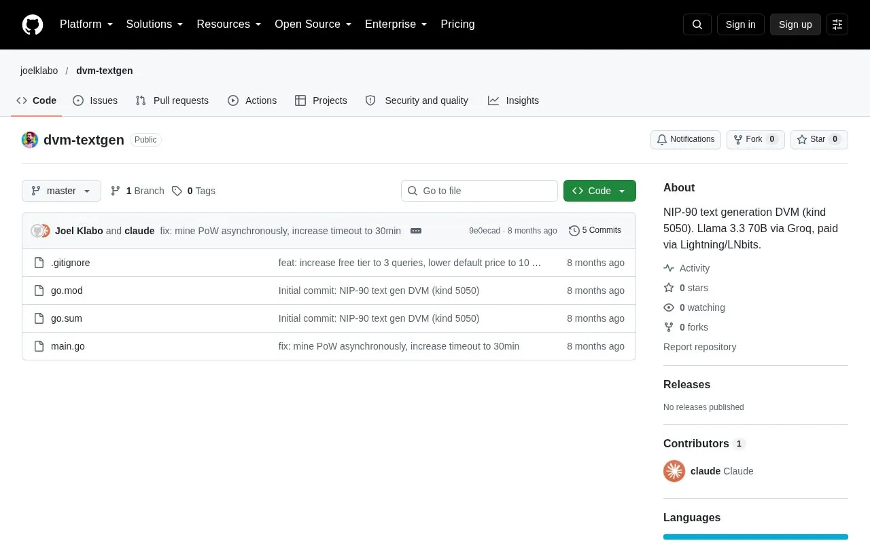This screenshot has height=543, width=870.
Task: Click the dvm-textgen repository avatar icon
Action: click(30, 140)
